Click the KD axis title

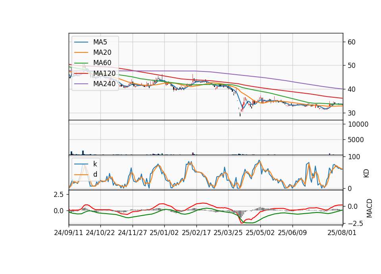(366, 174)
